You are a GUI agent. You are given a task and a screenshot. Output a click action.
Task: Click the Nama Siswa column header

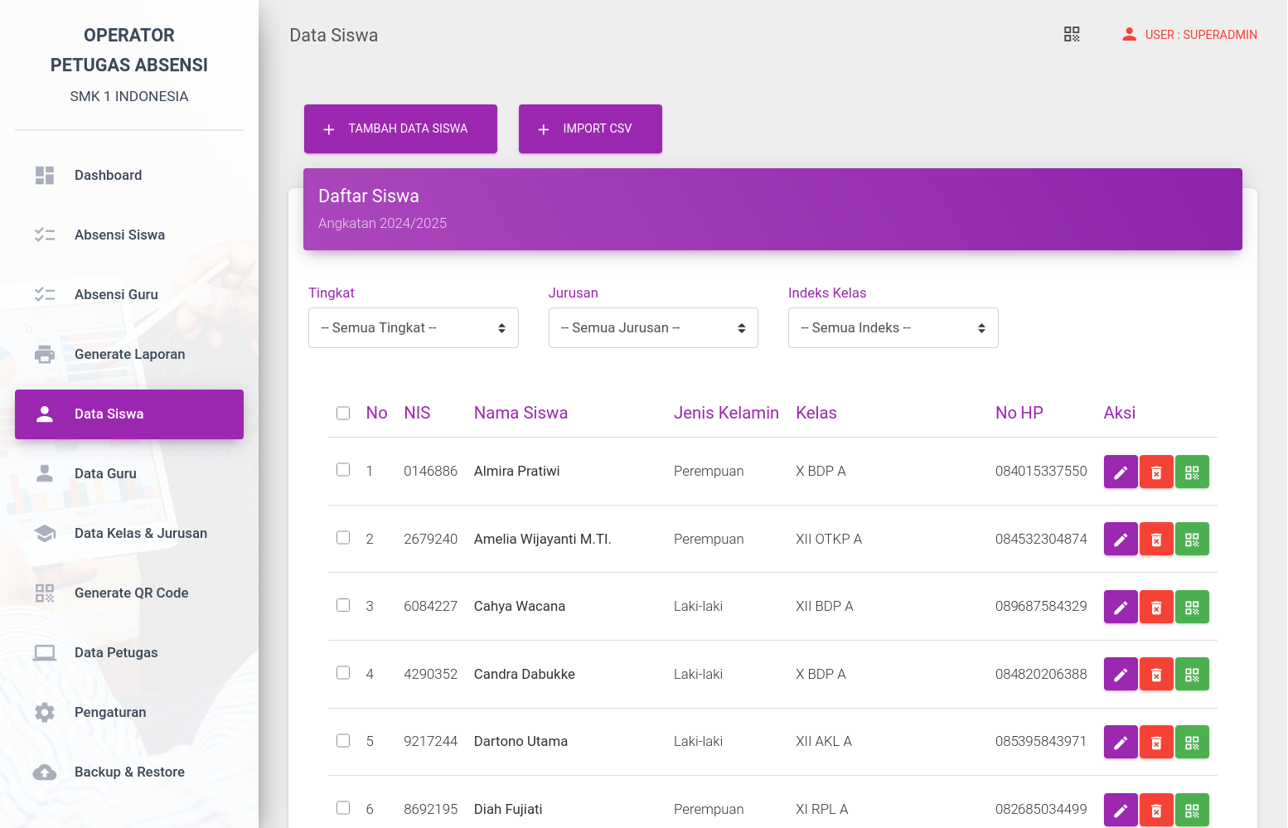pyautogui.click(x=521, y=413)
